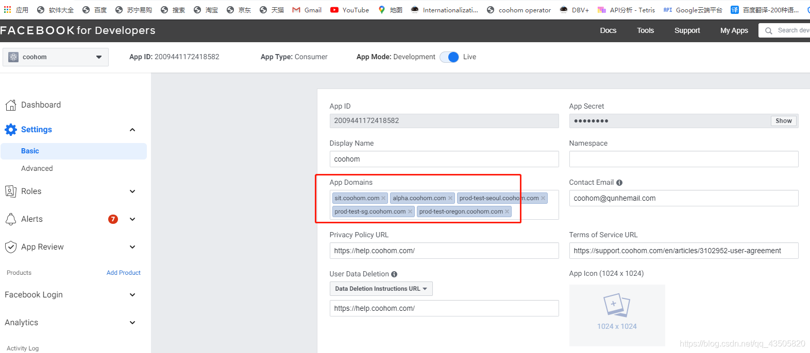
Task: Open the Google云端平台 bookmark
Action: [x=693, y=10]
